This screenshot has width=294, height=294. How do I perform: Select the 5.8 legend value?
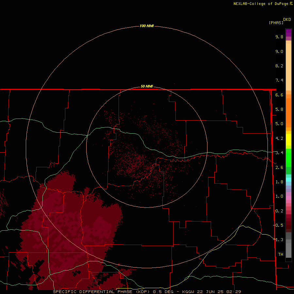(x=279, y=109)
